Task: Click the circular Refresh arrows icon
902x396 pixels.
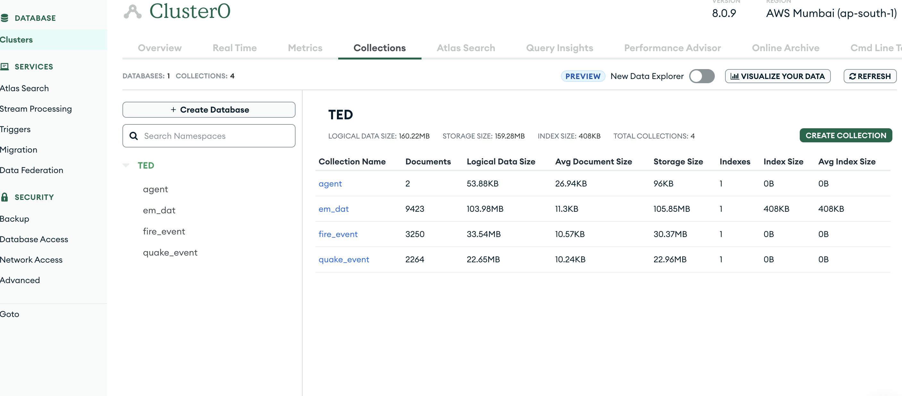Action: pos(852,76)
